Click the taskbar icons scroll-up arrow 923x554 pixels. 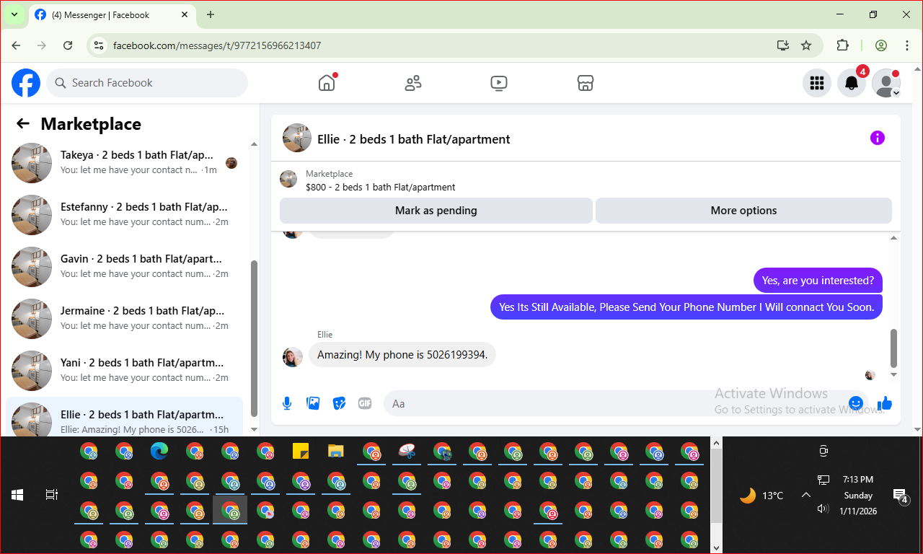coord(716,442)
